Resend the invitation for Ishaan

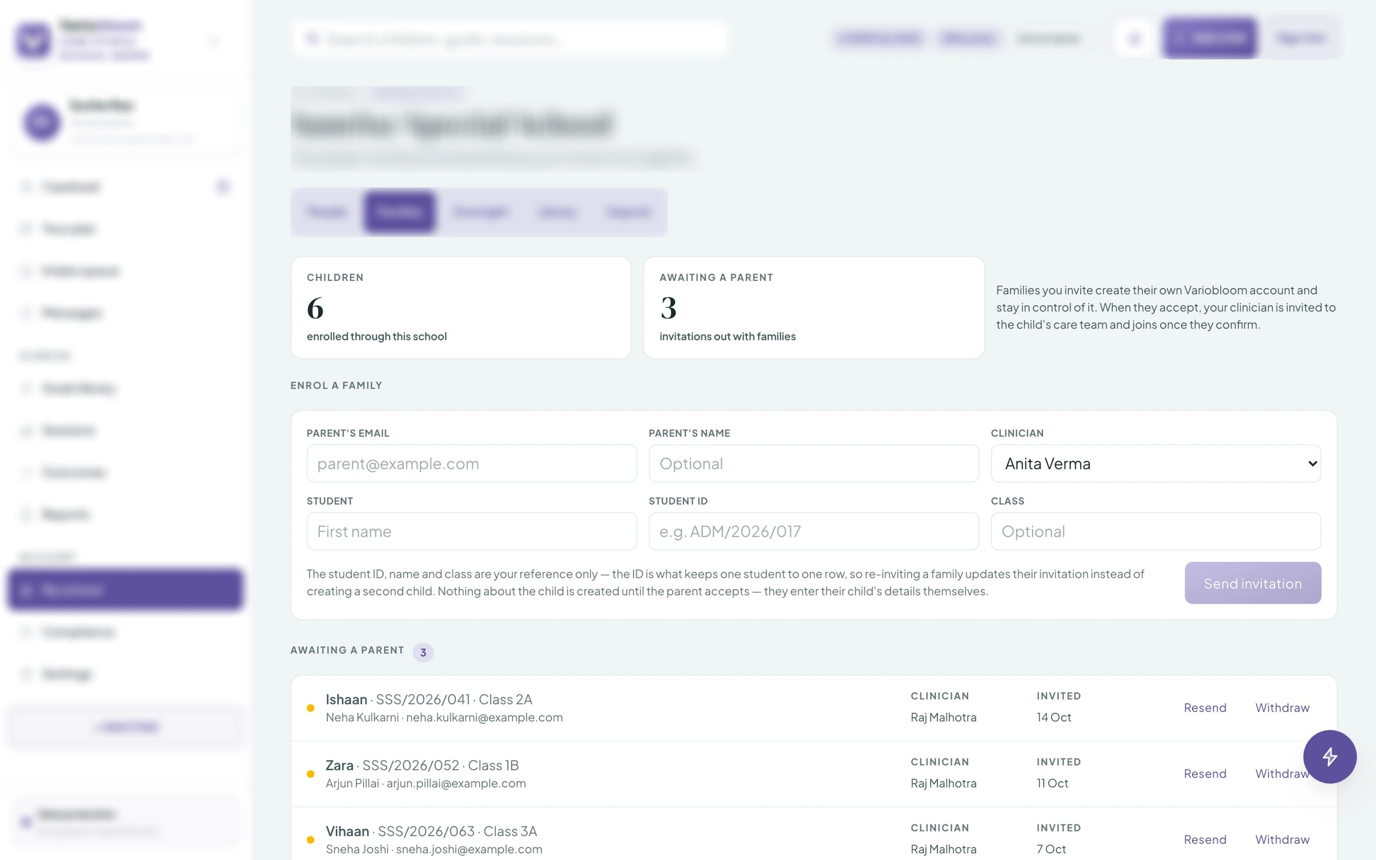point(1205,707)
